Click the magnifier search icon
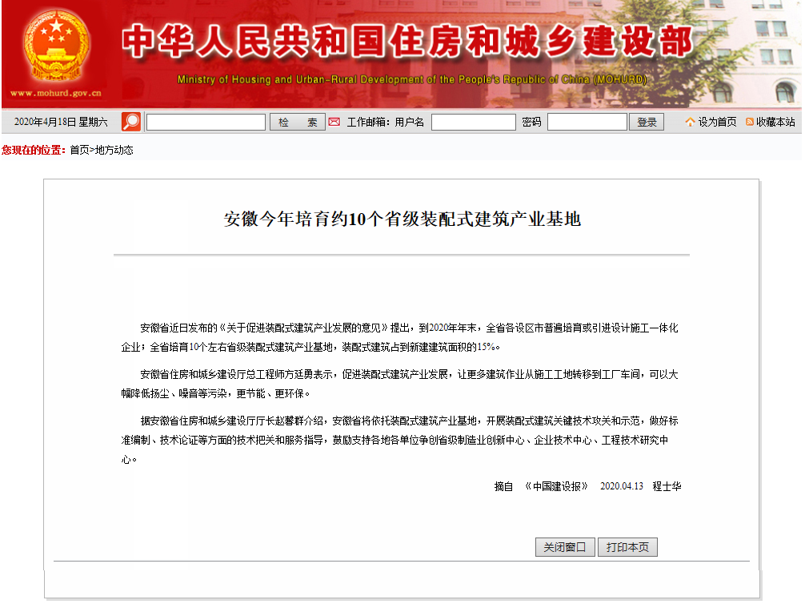This screenshot has height=608, width=805. pos(131,122)
